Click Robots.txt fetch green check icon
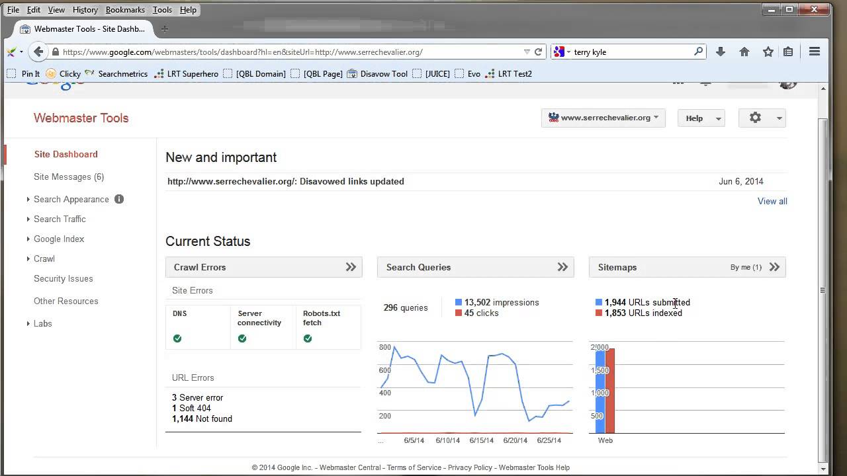Image resolution: width=847 pixels, height=476 pixels. tap(308, 338)
